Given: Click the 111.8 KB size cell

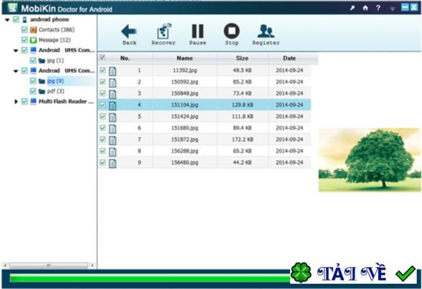Looking at the screenshot, I should 243,116.
